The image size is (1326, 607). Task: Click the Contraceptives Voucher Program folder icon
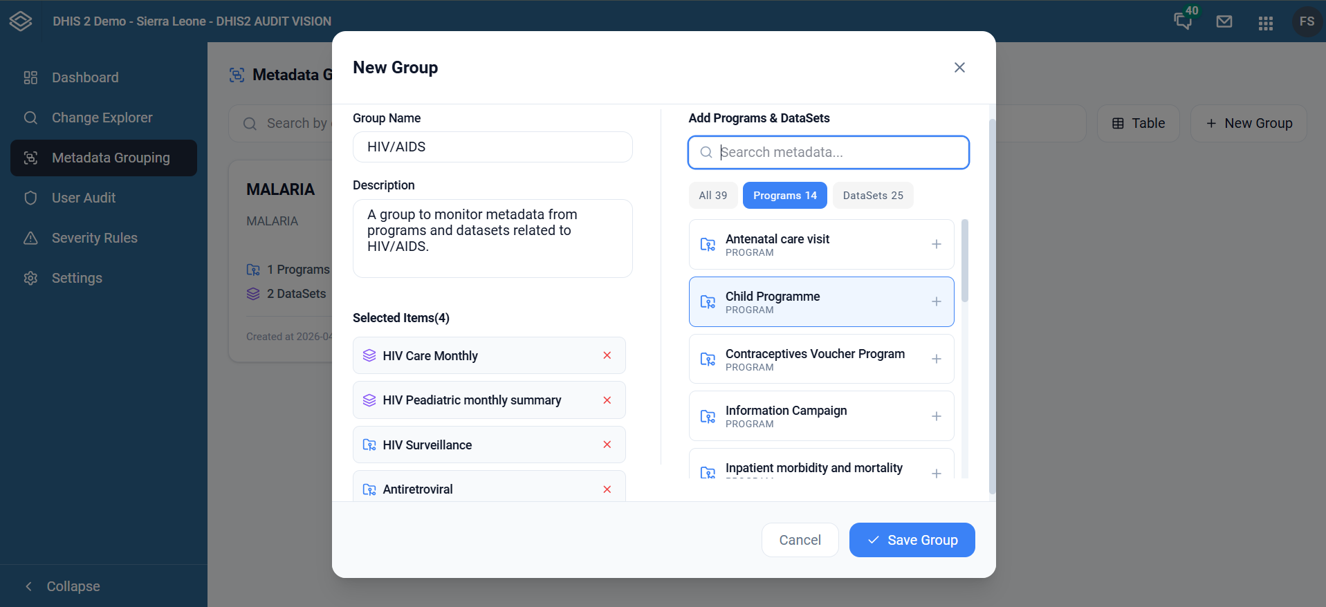click(708, 359)
